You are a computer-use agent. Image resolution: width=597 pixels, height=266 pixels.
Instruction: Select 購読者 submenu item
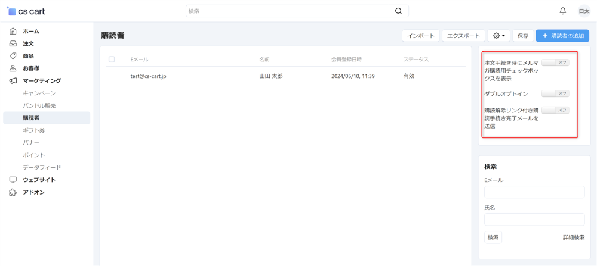(47, 118)
